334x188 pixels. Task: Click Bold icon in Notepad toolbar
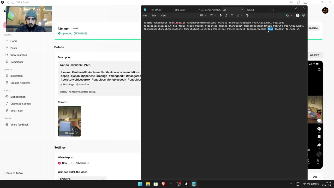(220, 15)
